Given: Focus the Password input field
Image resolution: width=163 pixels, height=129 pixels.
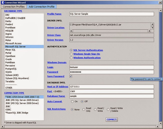Looking at the screenshot, I should click(x=112, y=72).
